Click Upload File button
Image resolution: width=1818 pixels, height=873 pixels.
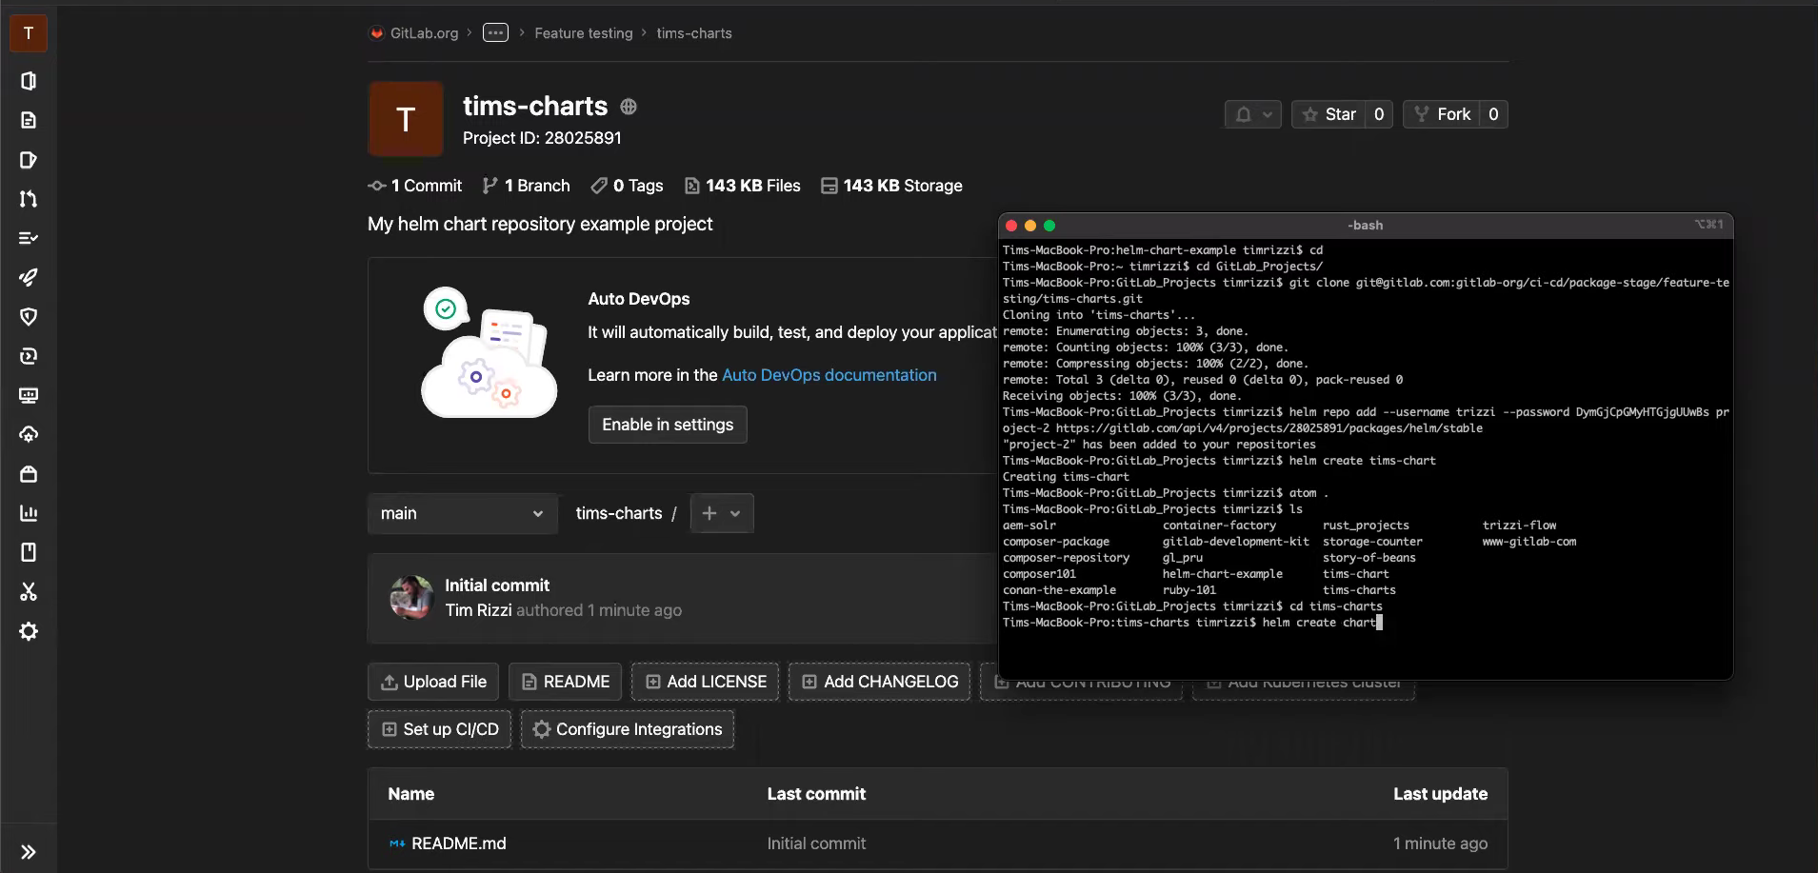point(433,682)
